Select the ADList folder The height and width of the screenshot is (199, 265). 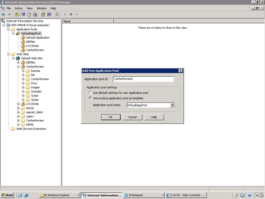[x=30, y=108]
